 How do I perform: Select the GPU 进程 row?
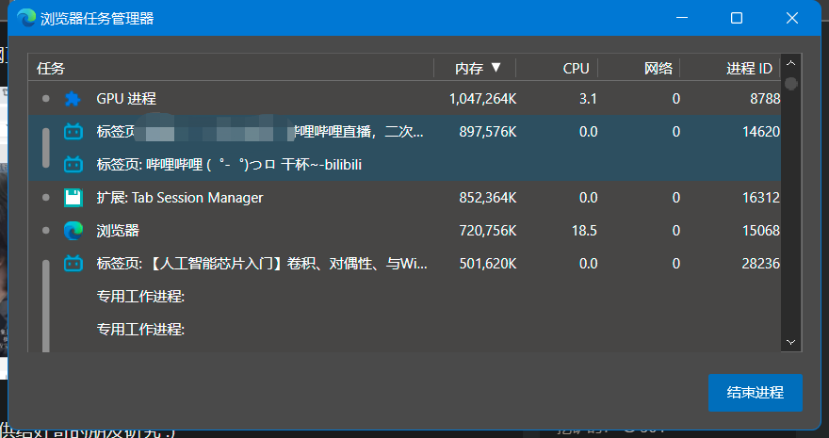pyautogui.click(x=404, y=99)
